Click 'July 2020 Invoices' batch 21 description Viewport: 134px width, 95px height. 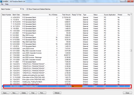(28, 55)
